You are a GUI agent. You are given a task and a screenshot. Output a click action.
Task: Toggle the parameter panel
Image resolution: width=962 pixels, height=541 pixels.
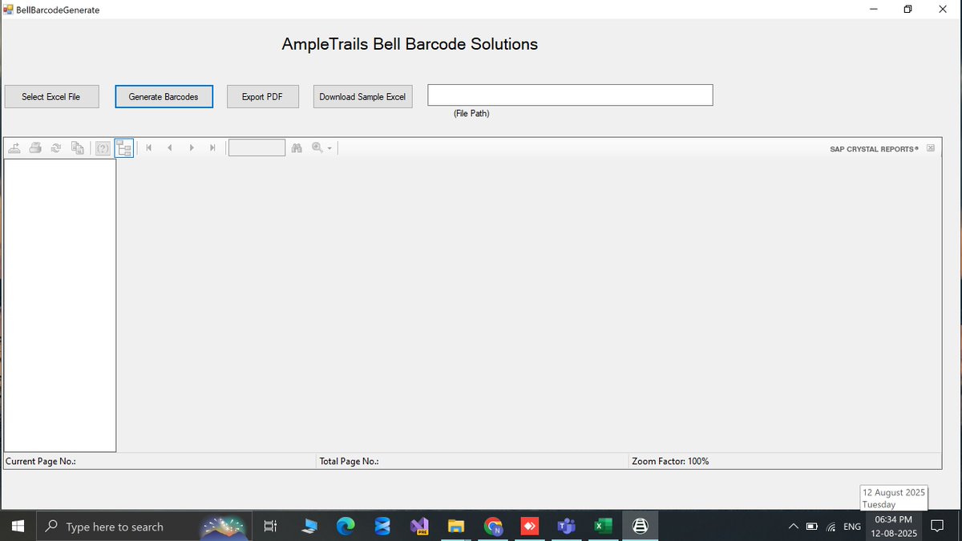point(103,147)
